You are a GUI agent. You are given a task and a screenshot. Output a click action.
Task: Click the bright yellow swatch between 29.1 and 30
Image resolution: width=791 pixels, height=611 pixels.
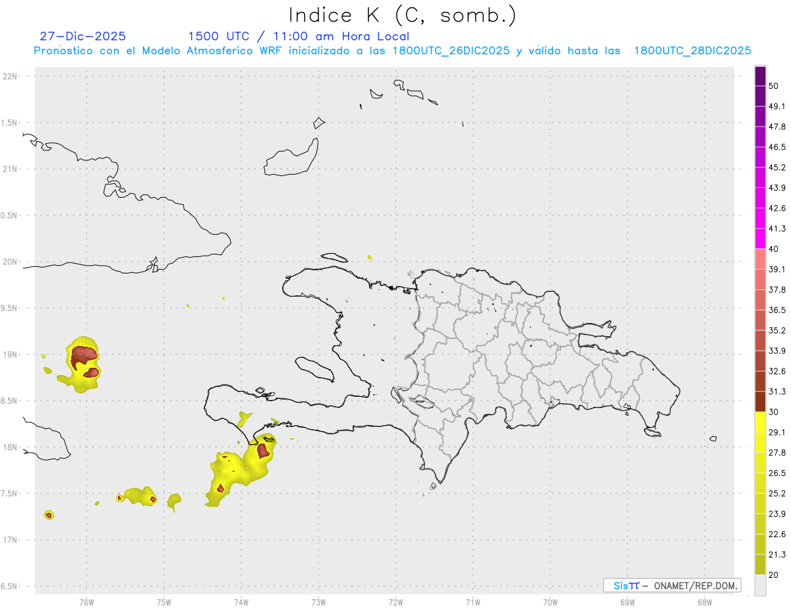tap(760, 422)
